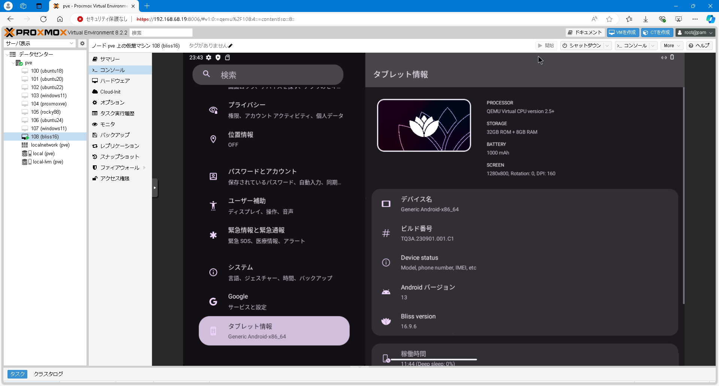Open the Summary (サマリー) tab

[x=120, y=59]
